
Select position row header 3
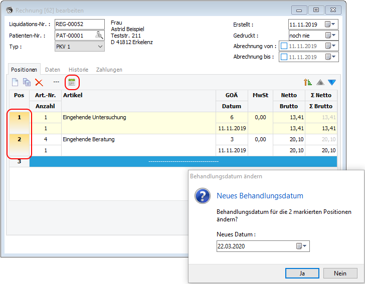(x=20, y=161)
